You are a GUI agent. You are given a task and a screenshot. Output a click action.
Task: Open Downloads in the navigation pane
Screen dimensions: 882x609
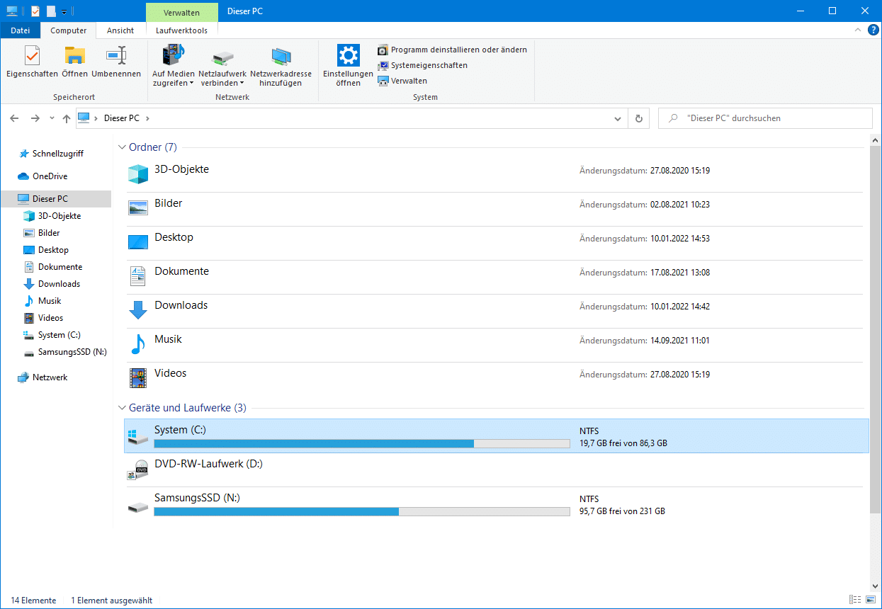(x=52, y=284)
